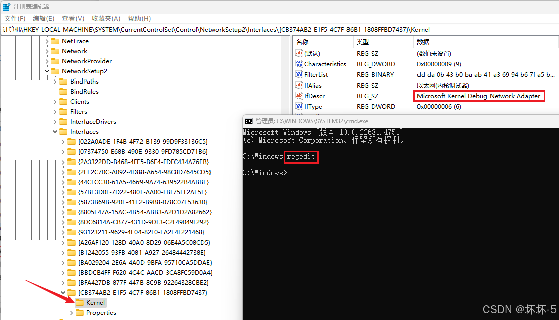This screenshot has height=320, width=559.
Task: Click the tree pane vertical scrollbar
Action: pos(286,178)
